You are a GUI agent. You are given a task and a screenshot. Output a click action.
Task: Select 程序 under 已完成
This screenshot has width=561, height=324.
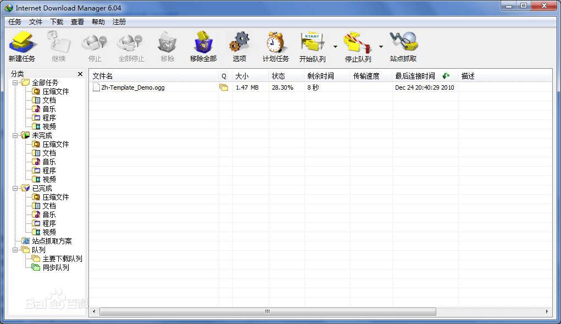(49, 223)
